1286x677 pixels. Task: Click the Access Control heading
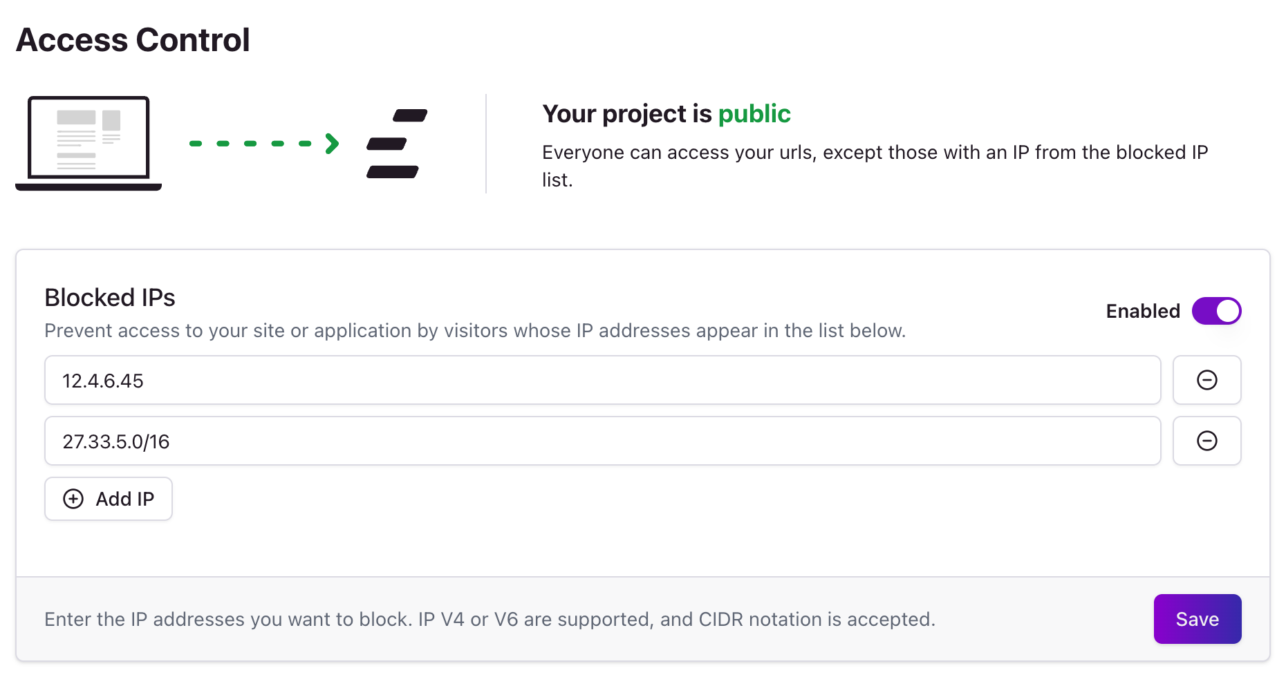pyautogui.click(x=133, y=40)
